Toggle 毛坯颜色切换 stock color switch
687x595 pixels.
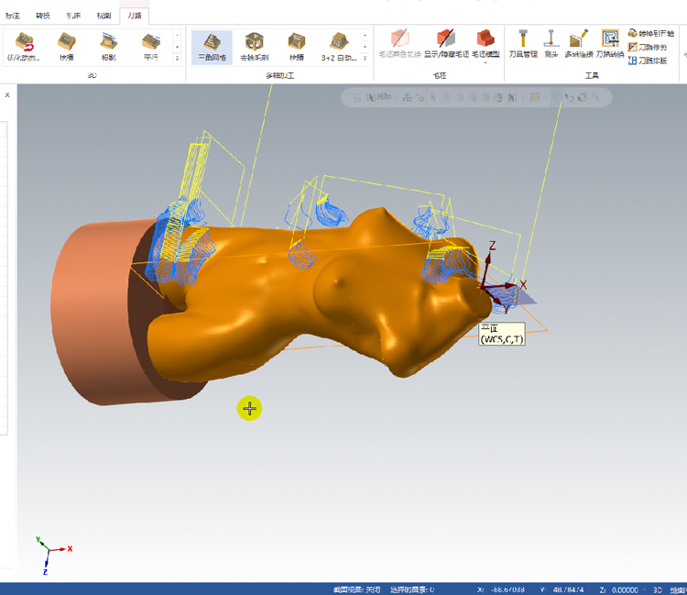tap(399, 44)
